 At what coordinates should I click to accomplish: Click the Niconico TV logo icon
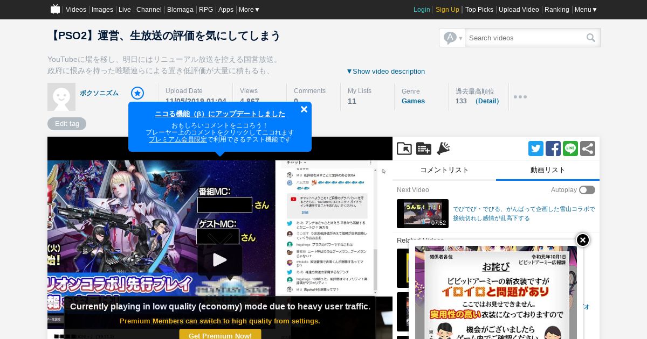click(55, 9)
